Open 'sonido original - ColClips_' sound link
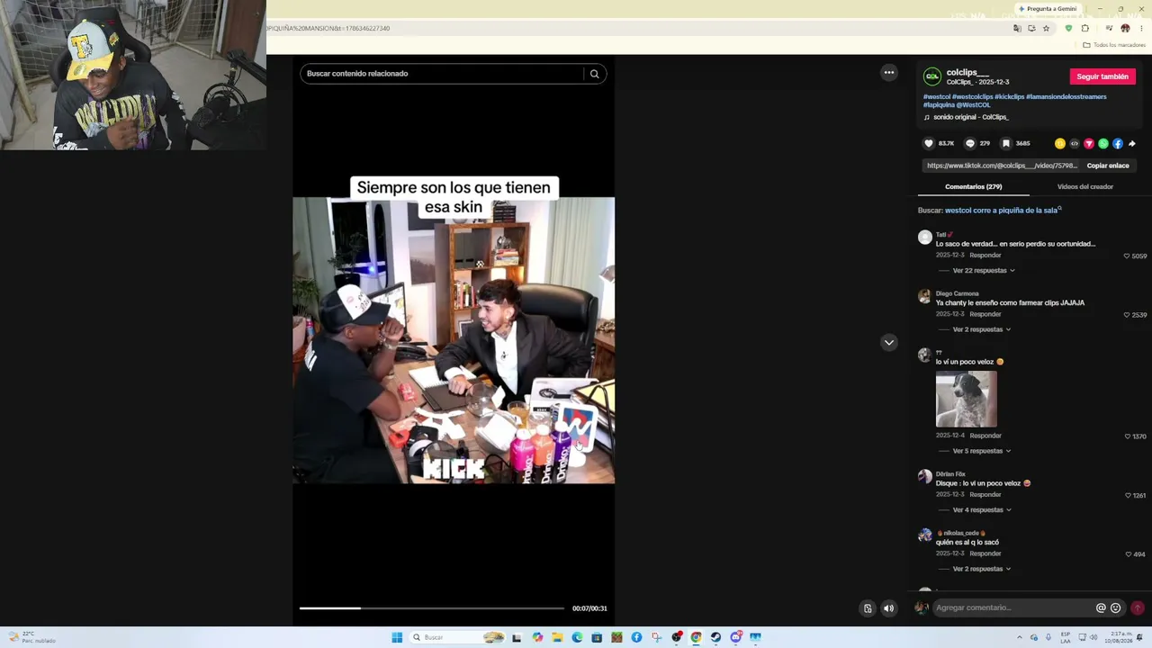The image size is (1152, 648). coord(971,117)
